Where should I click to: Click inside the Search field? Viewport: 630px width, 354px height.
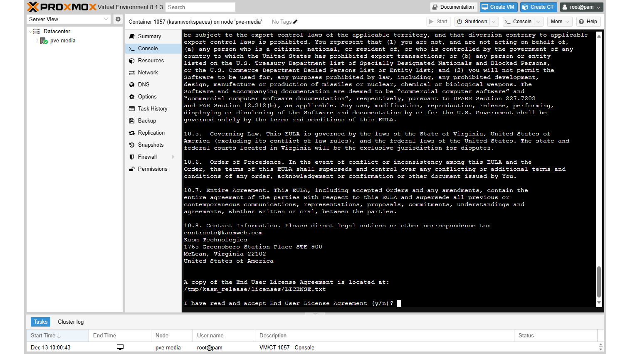tap(200, 7)
